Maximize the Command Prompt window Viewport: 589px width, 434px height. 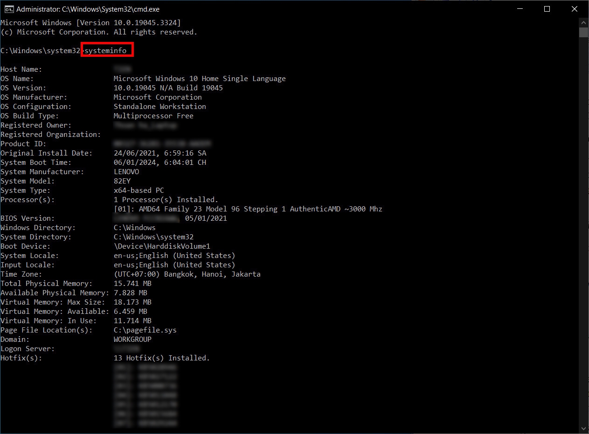click(x=547, y=9)
